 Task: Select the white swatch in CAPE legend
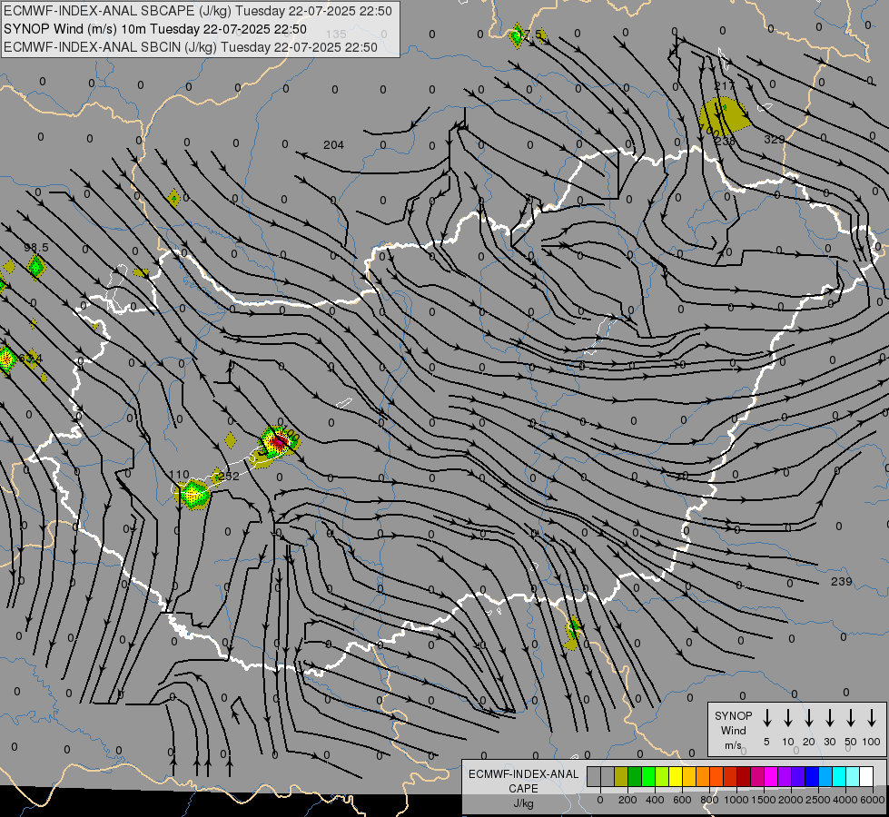click(866, 776)
